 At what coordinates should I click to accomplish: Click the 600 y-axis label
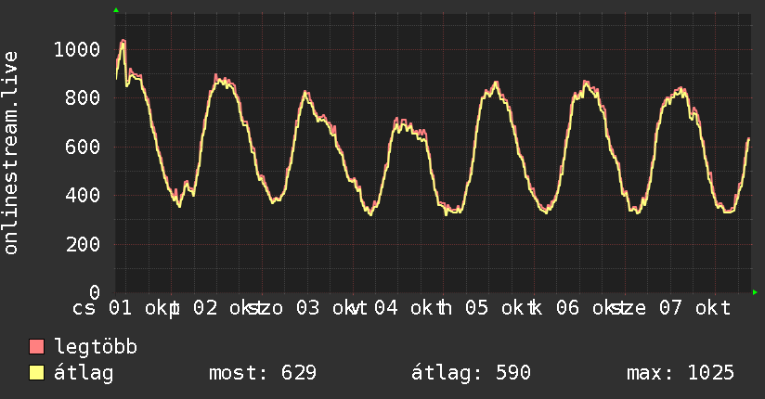[x=83, y=147]
